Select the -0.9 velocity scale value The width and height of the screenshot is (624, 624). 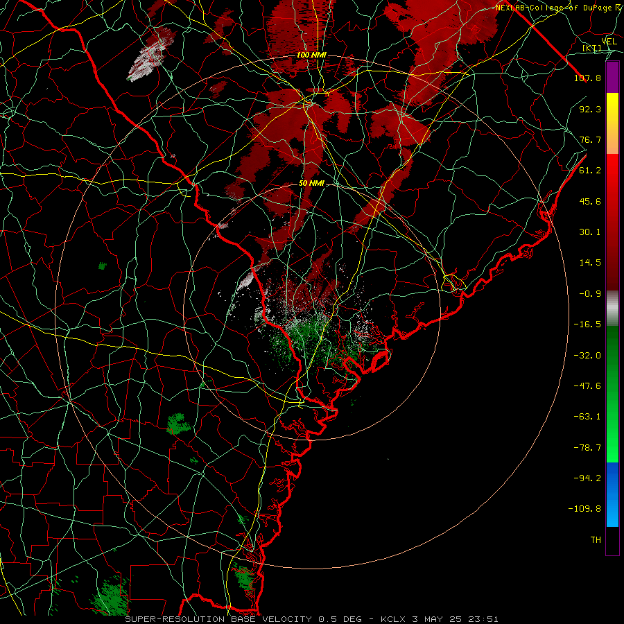pos(590,294)
